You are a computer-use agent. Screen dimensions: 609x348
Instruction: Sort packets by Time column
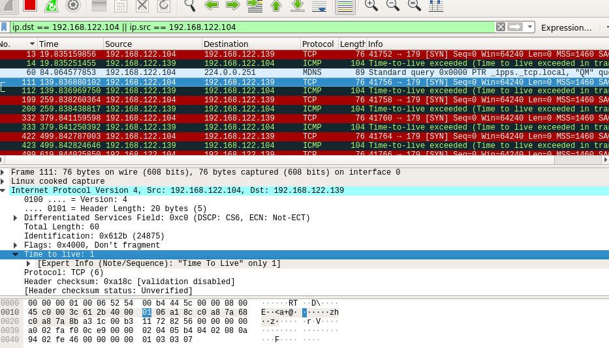(x=70, y=44)
